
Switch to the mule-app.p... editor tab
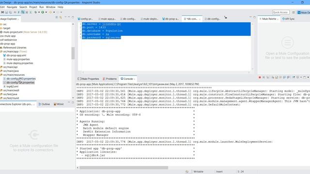click(107, 19)
